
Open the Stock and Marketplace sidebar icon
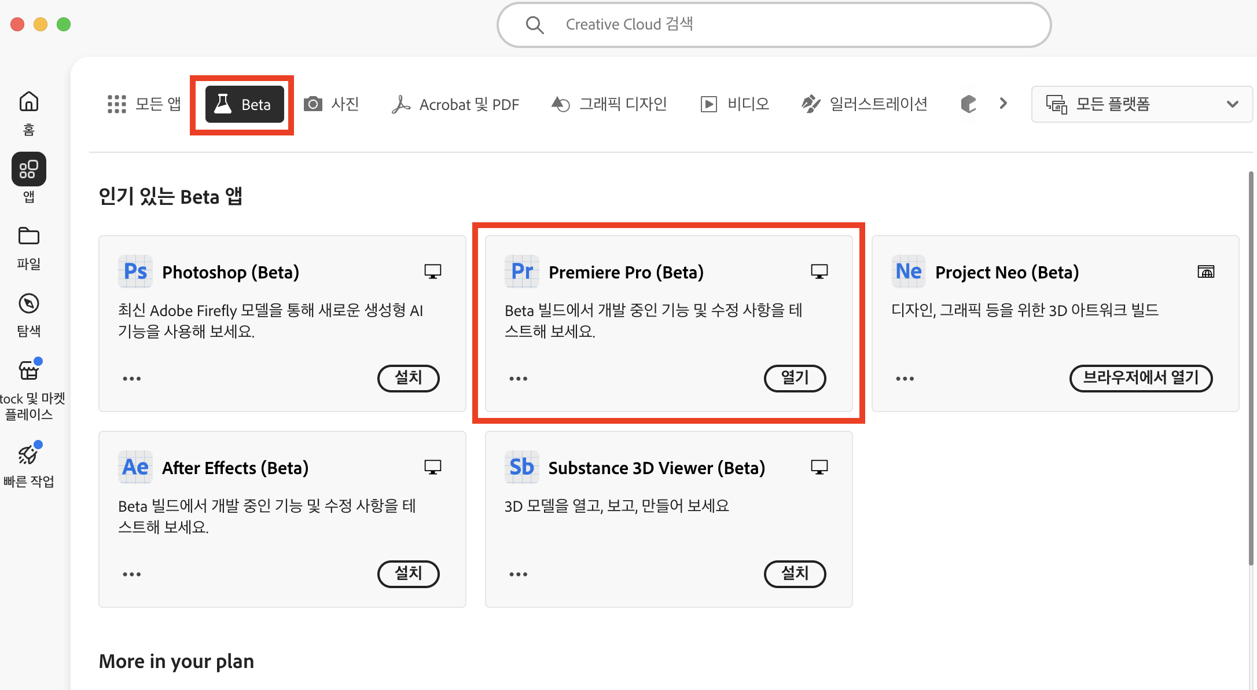[28, 371]
